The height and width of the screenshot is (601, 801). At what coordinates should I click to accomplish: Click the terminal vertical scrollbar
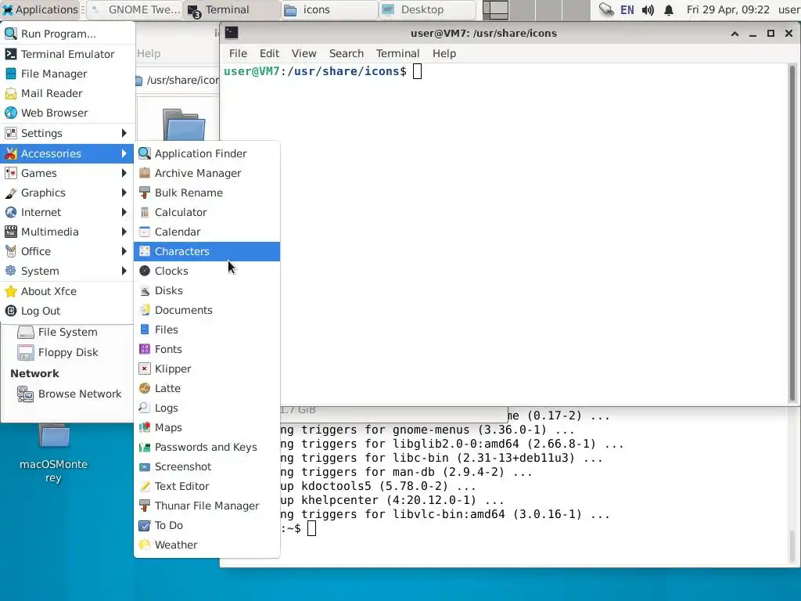792,233
